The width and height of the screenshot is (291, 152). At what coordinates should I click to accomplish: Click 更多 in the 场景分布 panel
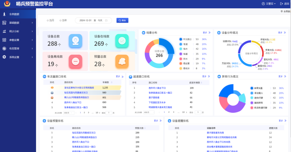[x=207, y=33]
